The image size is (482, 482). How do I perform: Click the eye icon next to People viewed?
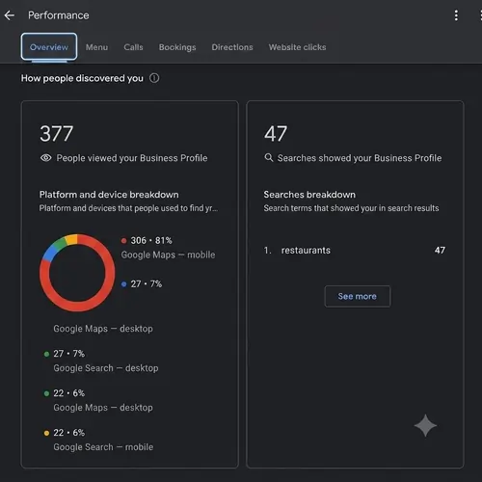tap(45, 158)
